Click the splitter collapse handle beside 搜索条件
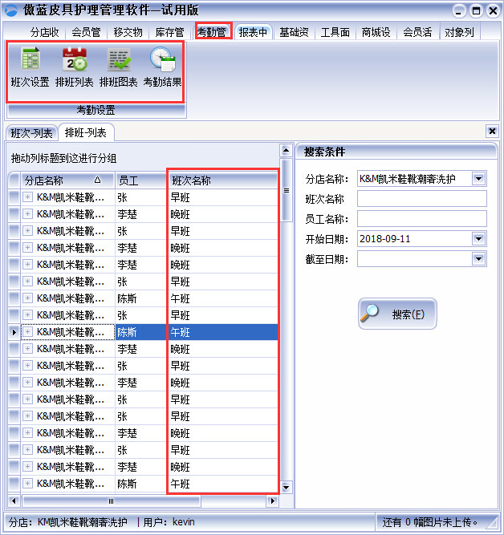The width and height of the screenshot is (504, 535). 286,190
